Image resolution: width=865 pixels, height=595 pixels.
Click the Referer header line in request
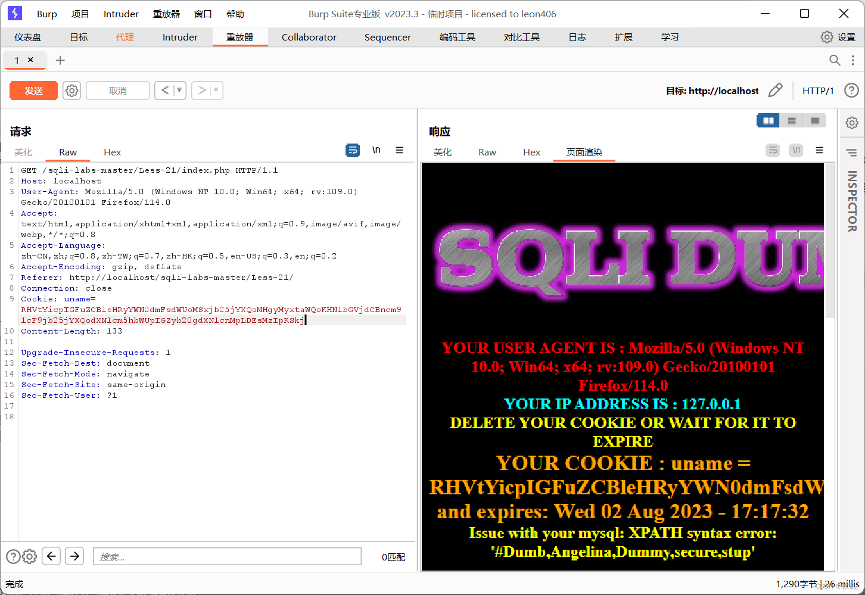[157, 278]
